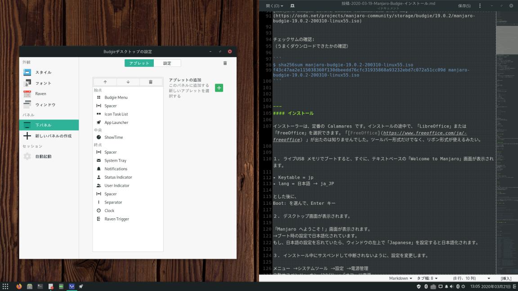Image resolution: width=518 pixels, height=291 pixels.
Task: Click 新しいパネルの作成 to create a panel
Action: [x=49, y=136]
